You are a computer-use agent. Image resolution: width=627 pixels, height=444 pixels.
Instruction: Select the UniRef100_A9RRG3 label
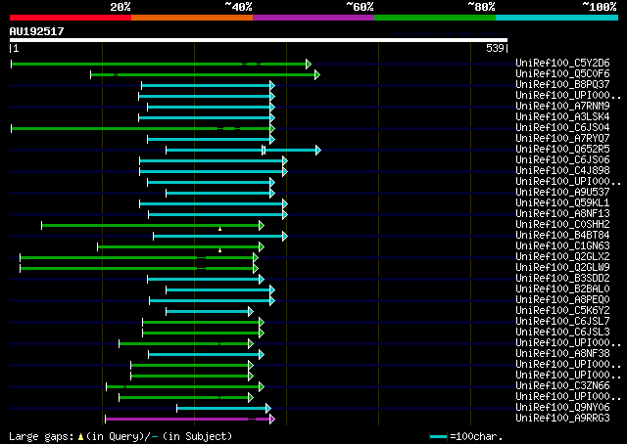[x=562, y=419]
